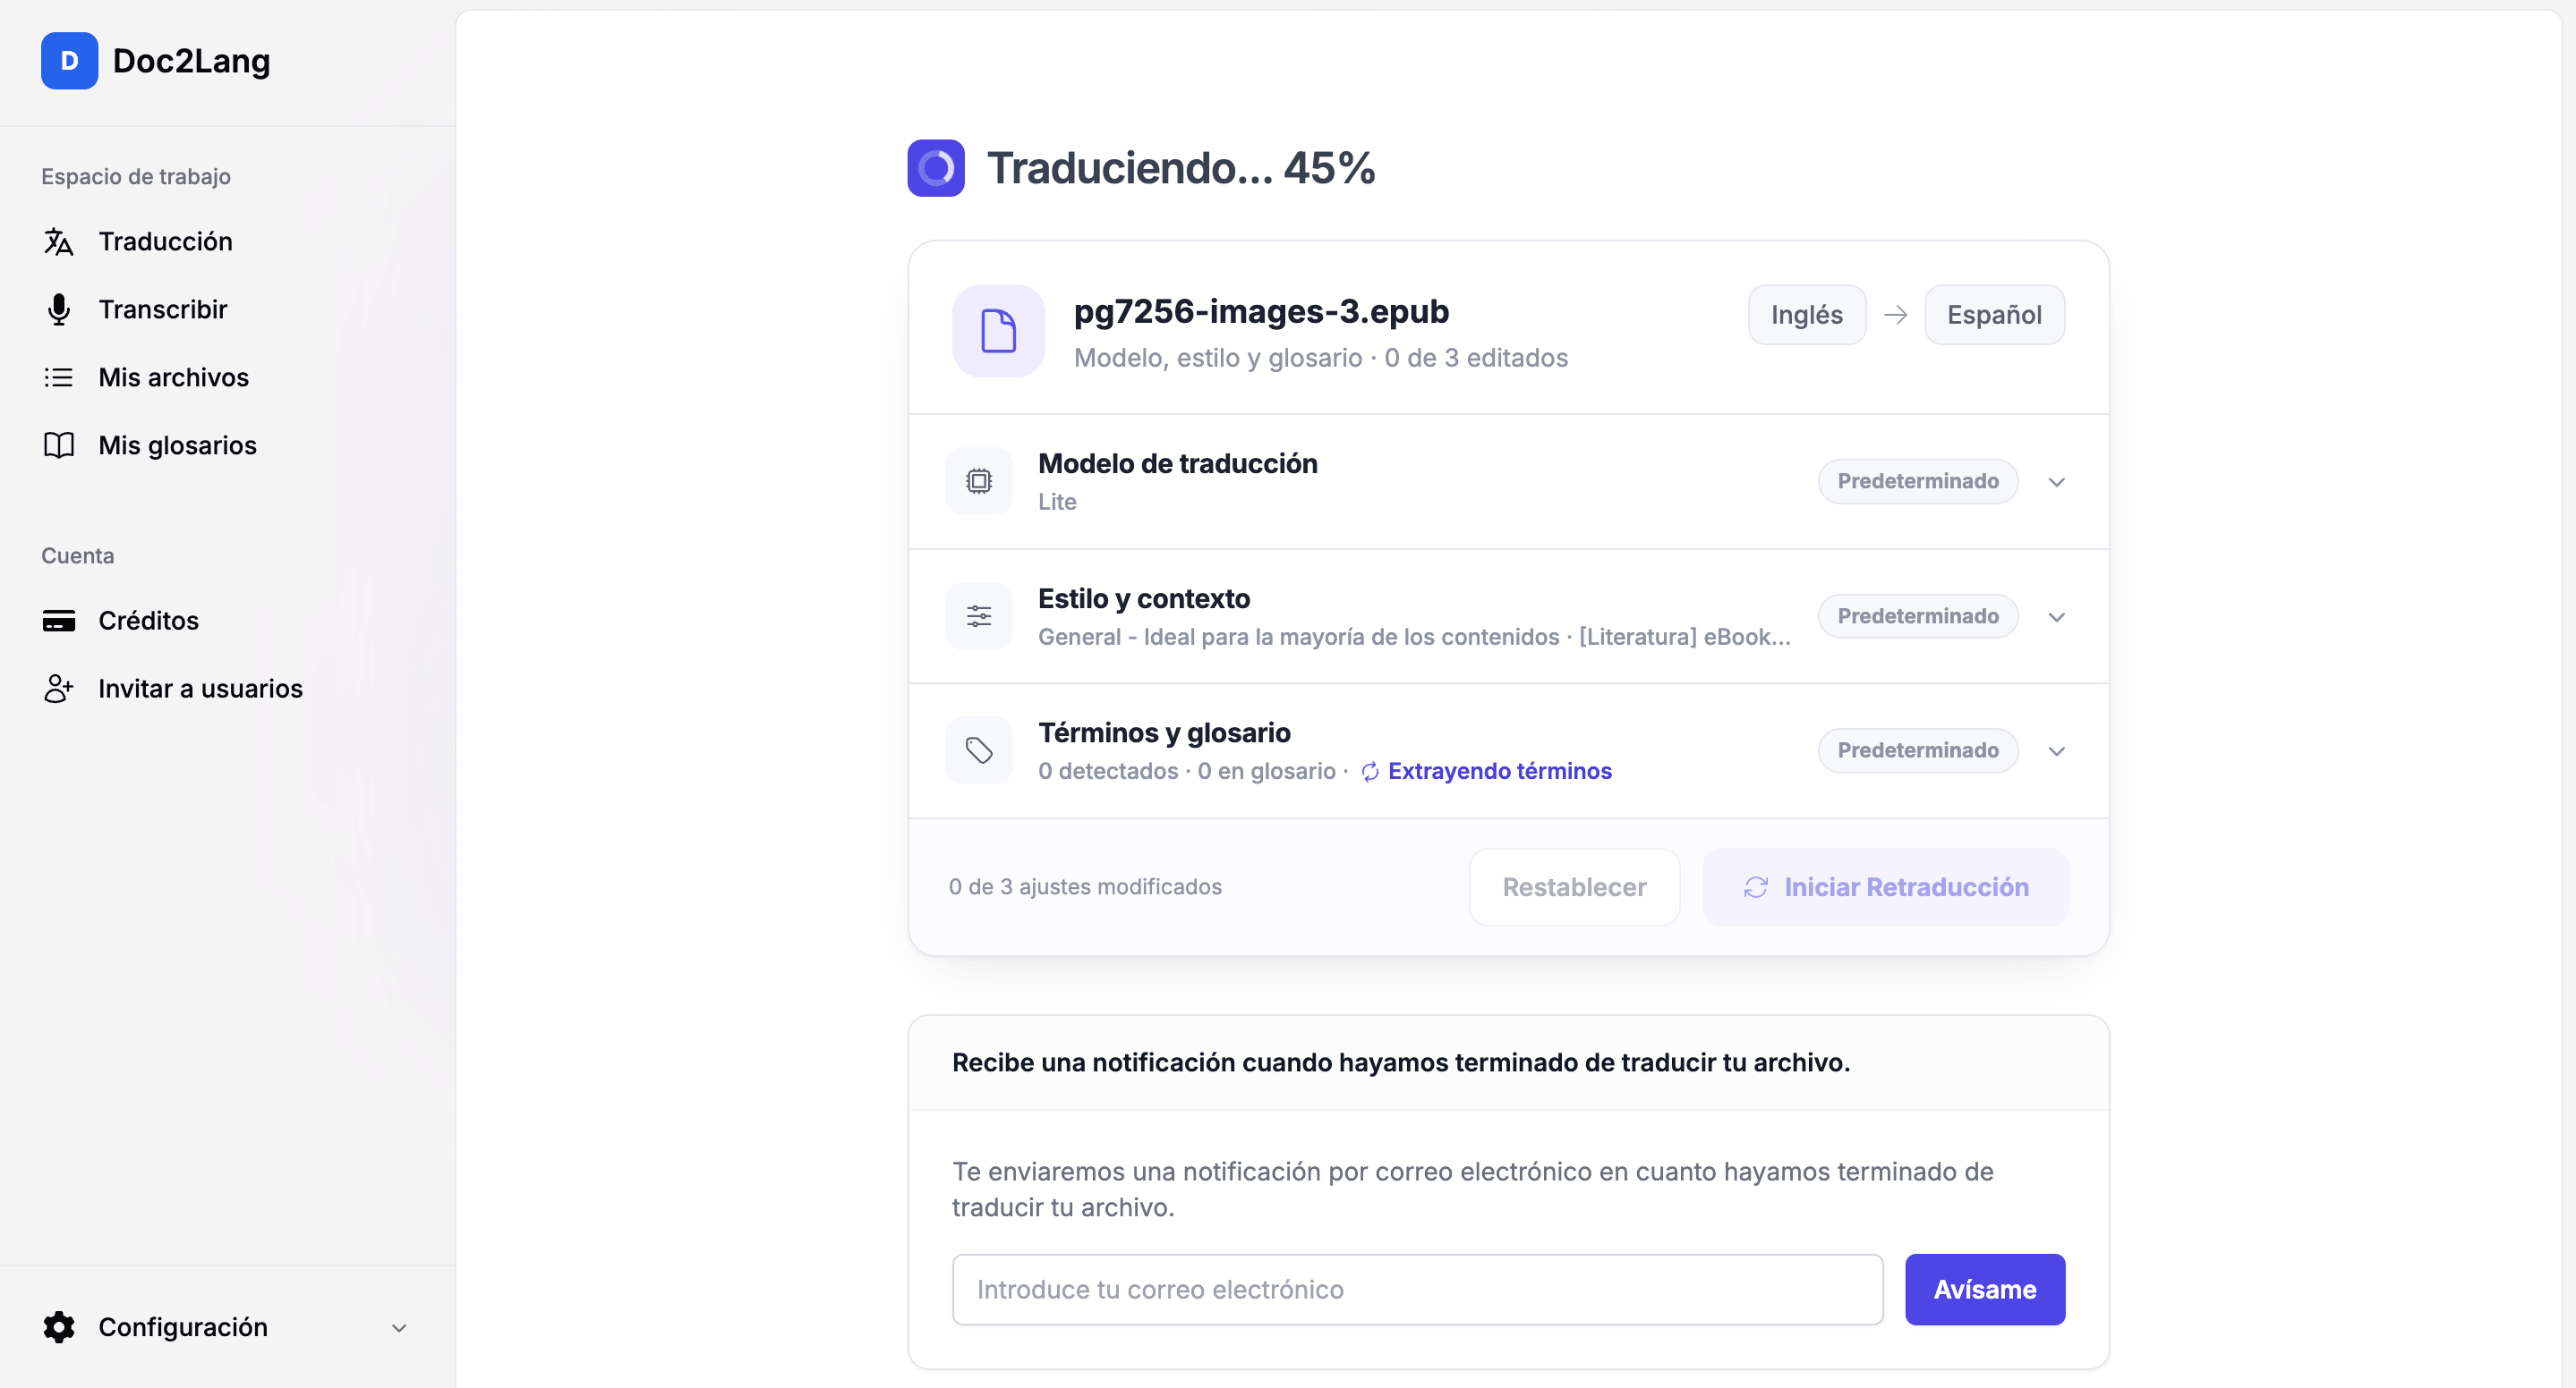The width and height of the screenshot is (2576, 1388).
Task: Click the pg7256-images-3.epub file name
Action: tap(1261, 312)
